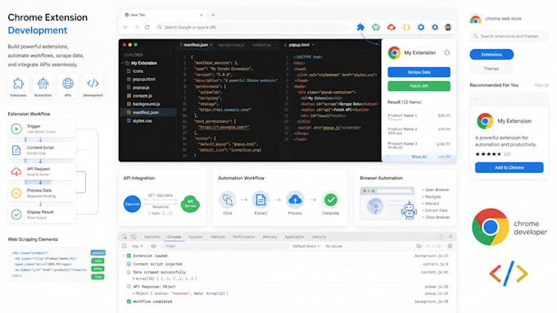Expand the Array(12) entry in console
The height and width of the screenshot is (313, 557).
click(x=134, y=279)
